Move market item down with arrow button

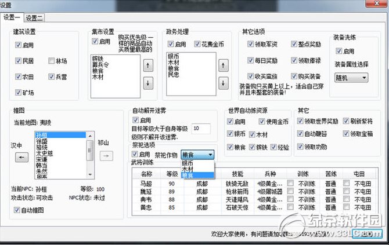tap(148, 83)
